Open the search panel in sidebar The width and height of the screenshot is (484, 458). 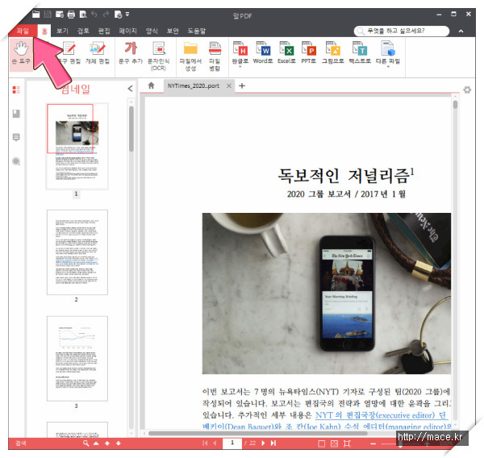[x=16, y=161]
